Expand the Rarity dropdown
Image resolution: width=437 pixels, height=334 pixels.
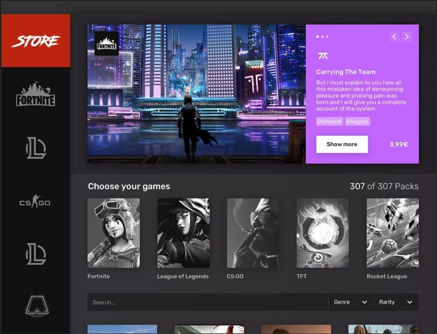pyautogui.click(x=396, y=302)
